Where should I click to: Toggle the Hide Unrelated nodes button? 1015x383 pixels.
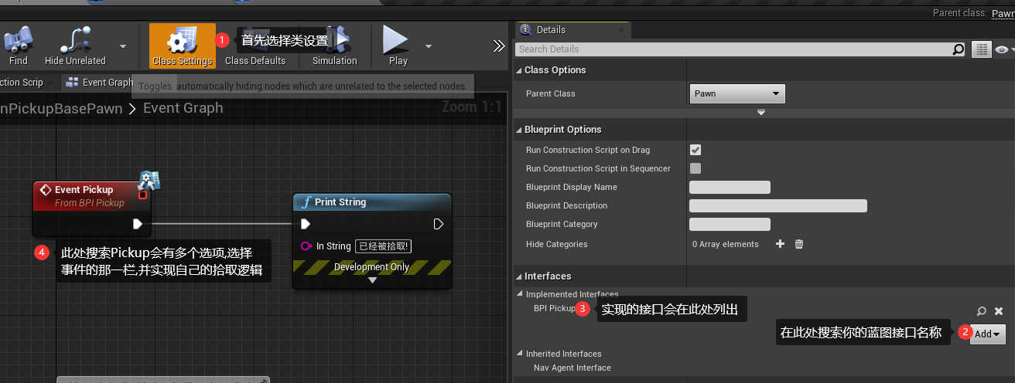click(75, 46)
